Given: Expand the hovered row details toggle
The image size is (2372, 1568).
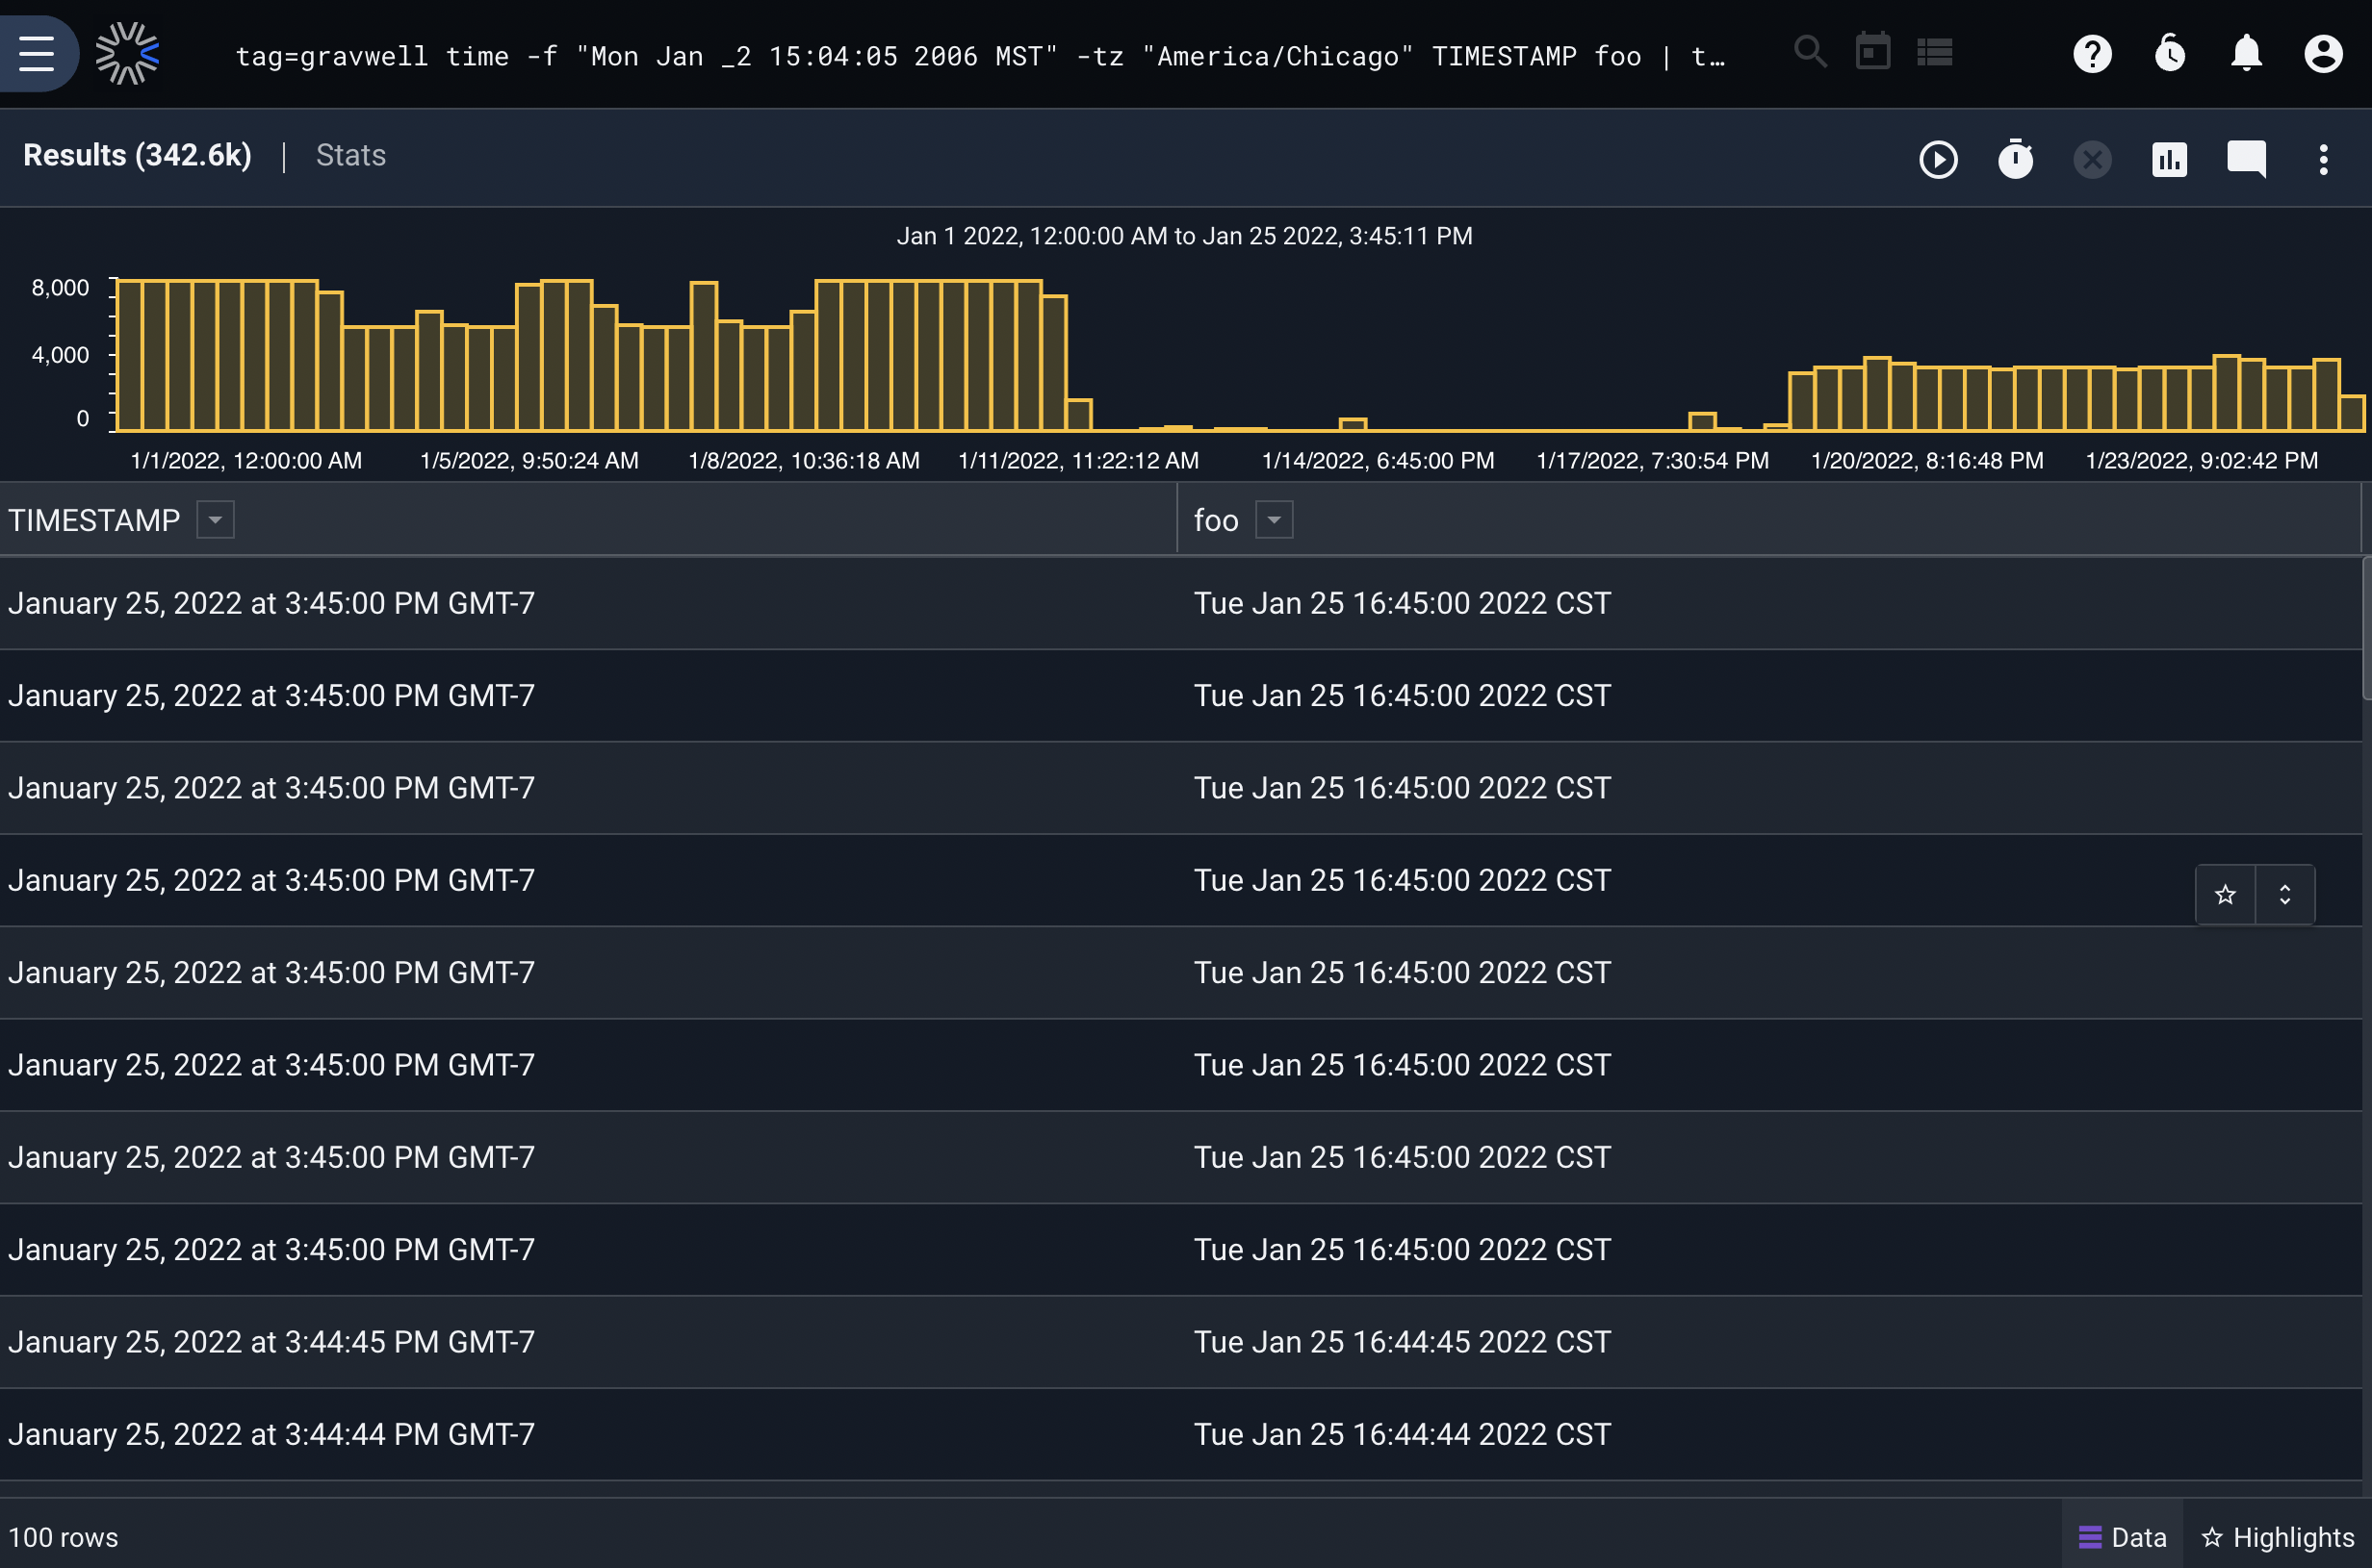Looking at the screenshot, I should point(2285,894).
